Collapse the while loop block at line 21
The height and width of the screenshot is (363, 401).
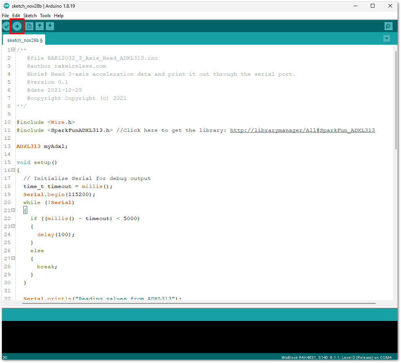click(13, 210)
